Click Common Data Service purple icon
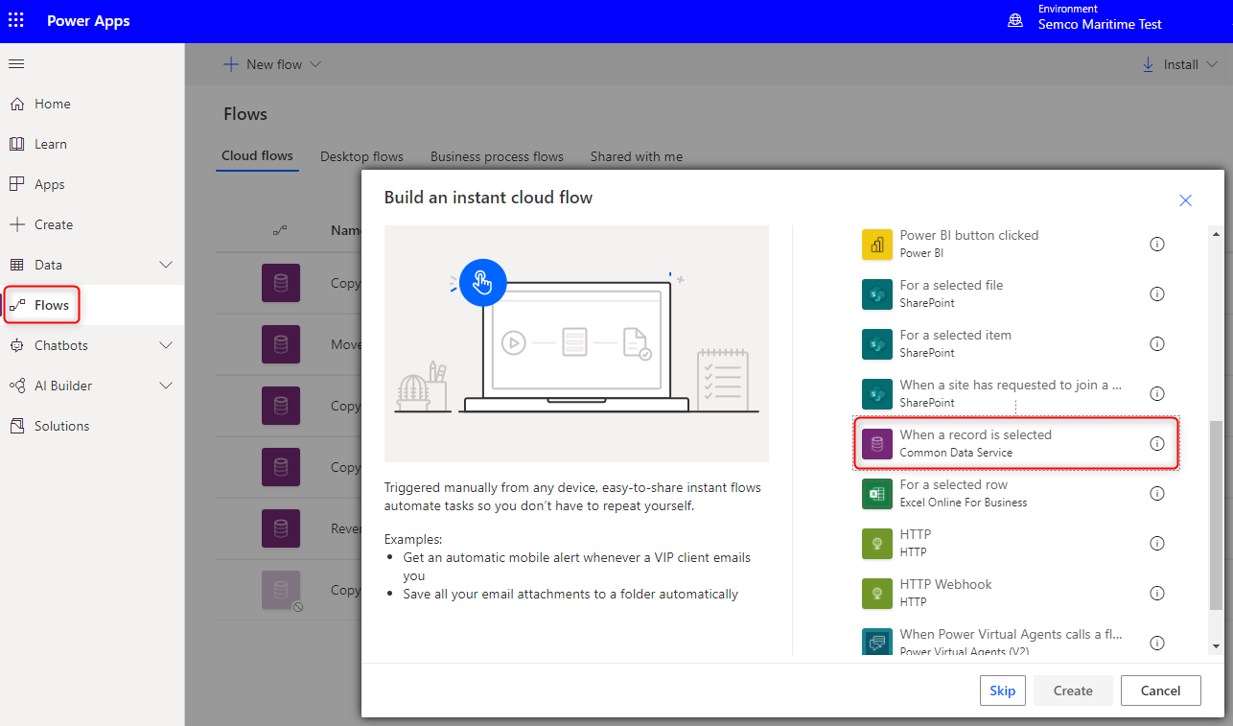The image size is (1233, 726). (877, 444)
